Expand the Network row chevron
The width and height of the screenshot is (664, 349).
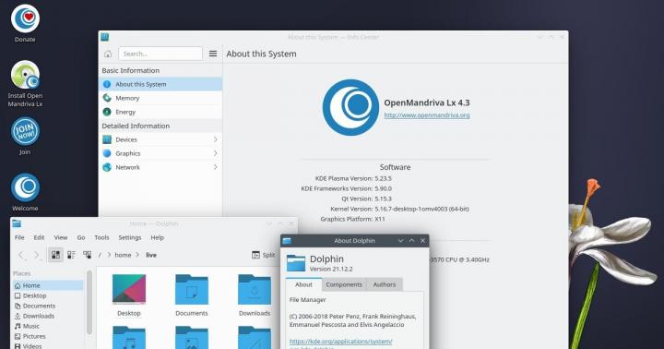tap(215, 167)
